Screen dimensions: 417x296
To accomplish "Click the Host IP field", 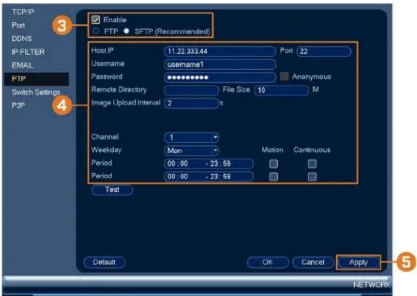I will [x=220, y=52].
